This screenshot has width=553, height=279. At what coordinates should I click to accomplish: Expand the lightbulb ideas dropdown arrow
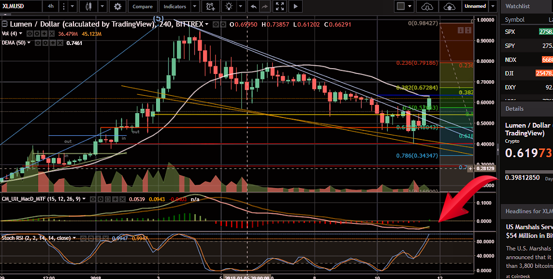coord(241,6)
